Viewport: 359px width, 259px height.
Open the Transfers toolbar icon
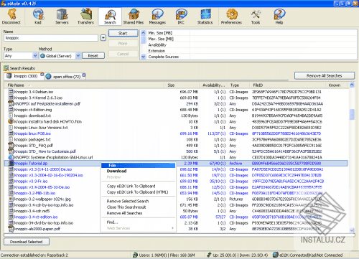click(x=85, y=17)
